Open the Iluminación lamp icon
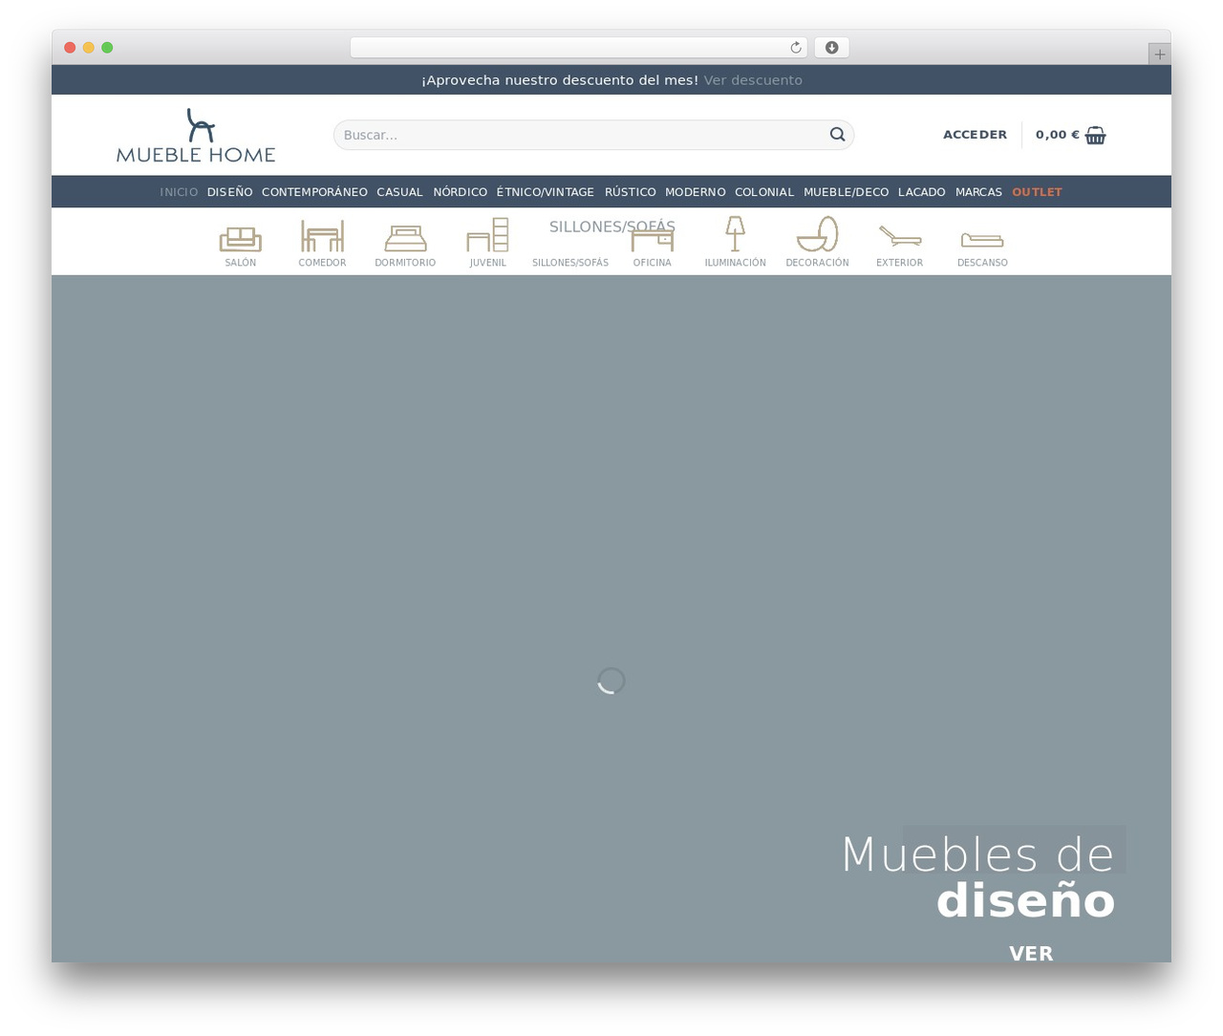Image resolution: width=1223 pixels, height=1036 pixels. 735,234
